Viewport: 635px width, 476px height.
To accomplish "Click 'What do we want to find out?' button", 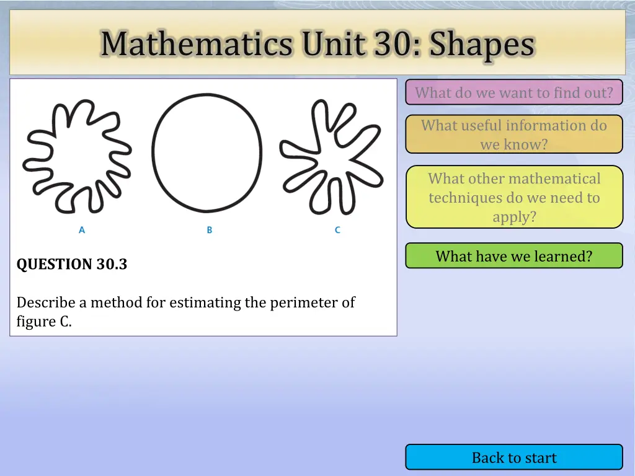I will pyautogui.click(x=514, y=92).
